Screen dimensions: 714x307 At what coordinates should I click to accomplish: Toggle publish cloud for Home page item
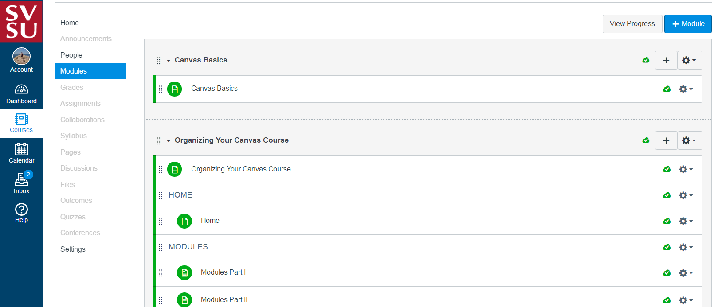coord(667,221)
